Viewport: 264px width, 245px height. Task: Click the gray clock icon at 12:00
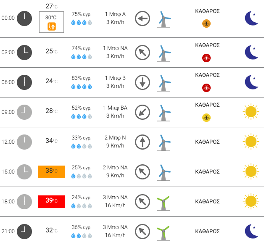tap(24, 142)
